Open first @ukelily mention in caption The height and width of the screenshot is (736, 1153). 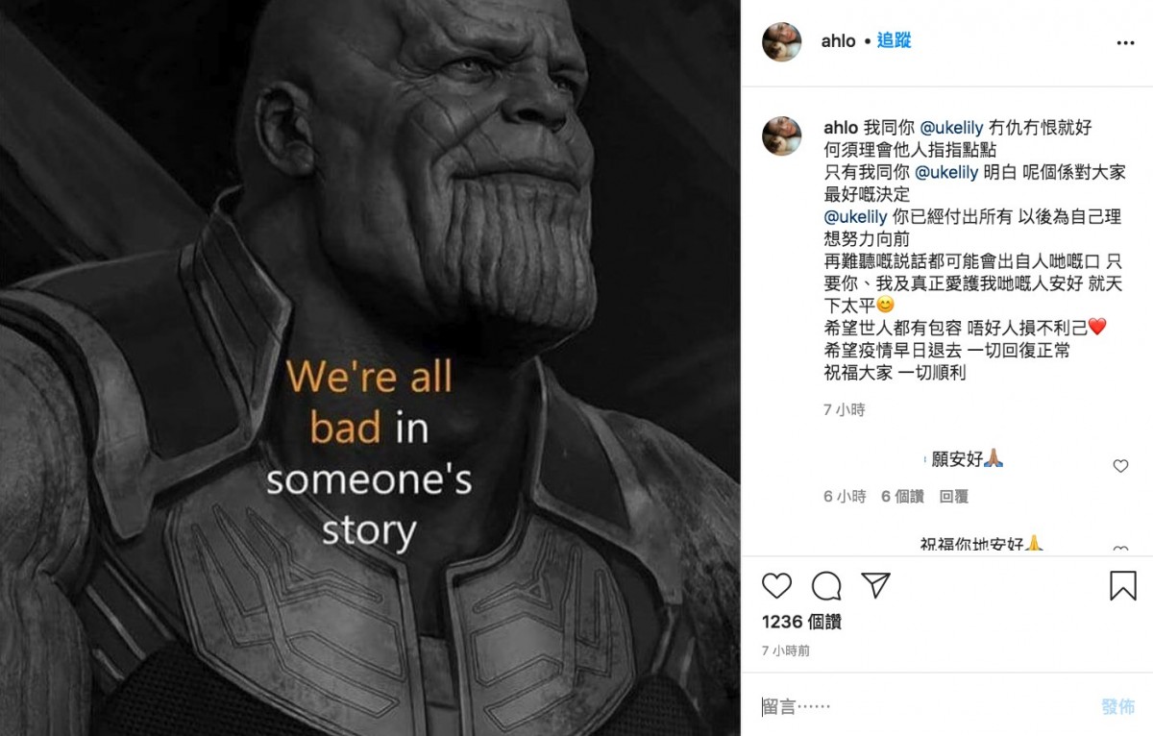click(954, 127)
